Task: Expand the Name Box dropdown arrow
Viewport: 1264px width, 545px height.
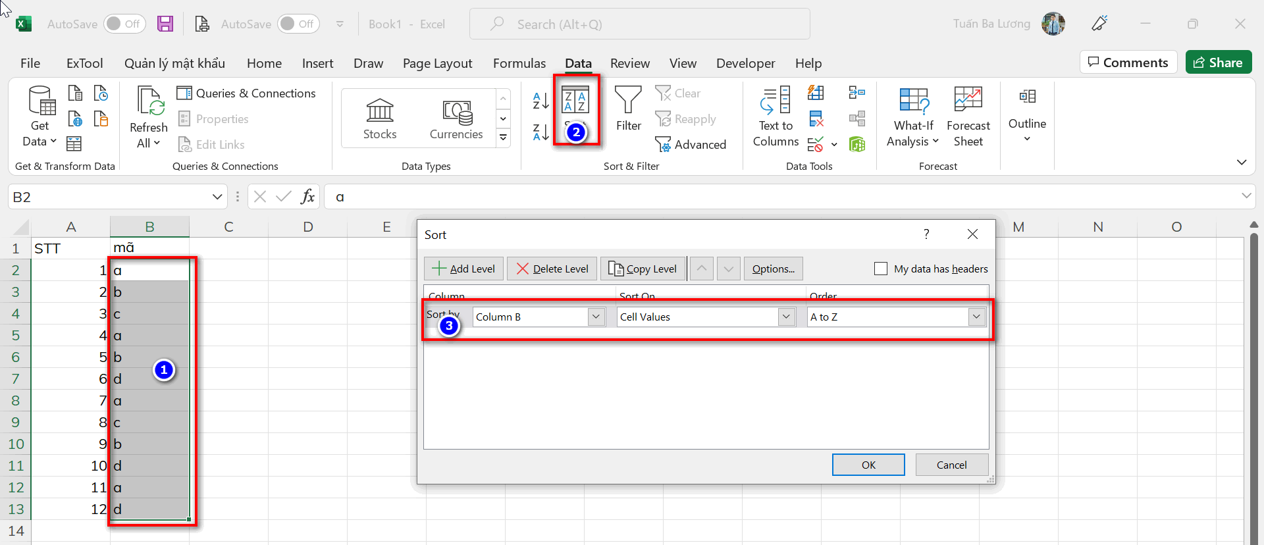Action: (217, 197)
